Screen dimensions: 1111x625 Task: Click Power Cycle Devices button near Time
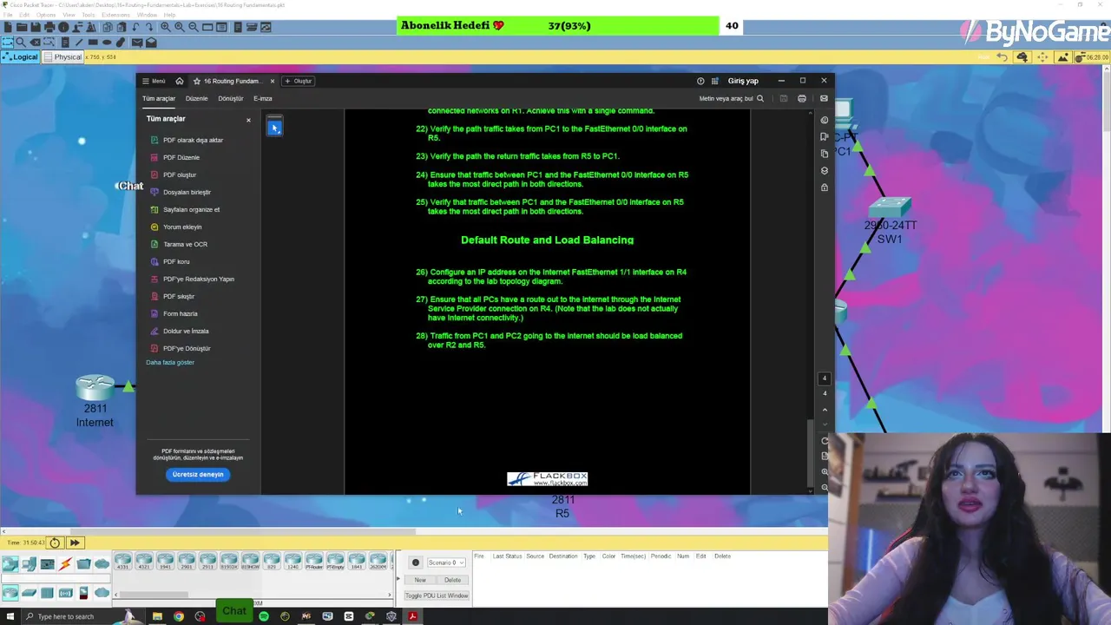point(55,543)
